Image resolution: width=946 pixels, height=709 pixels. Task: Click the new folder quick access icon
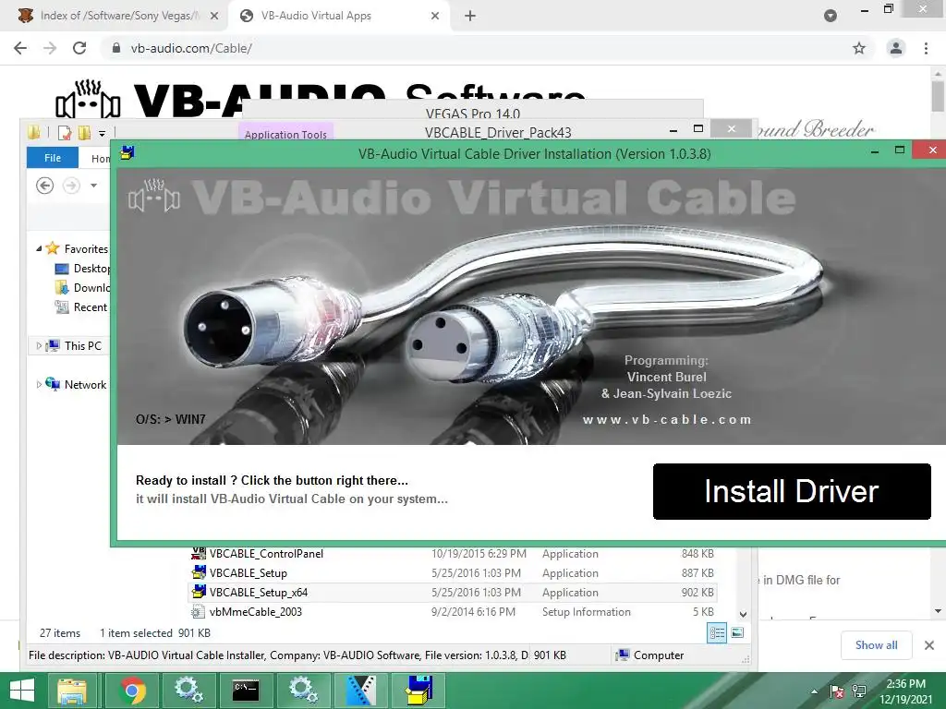pyautogui.click(x=84, y=133)
